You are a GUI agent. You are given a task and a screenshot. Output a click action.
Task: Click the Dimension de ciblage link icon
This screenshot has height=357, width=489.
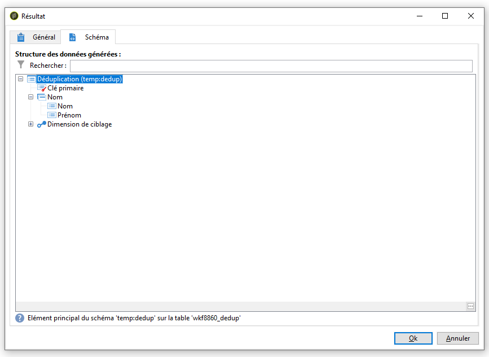point(42,124)
